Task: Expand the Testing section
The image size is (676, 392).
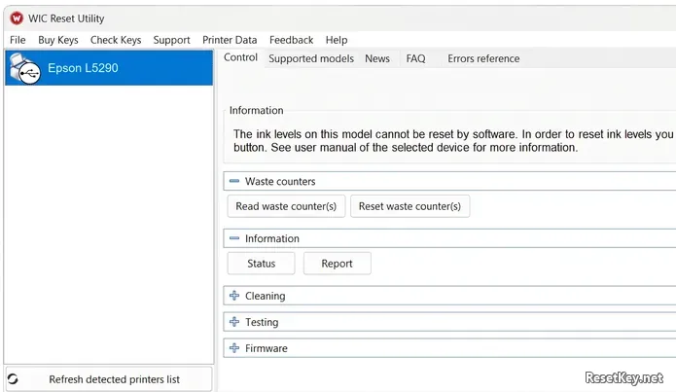Action: (234, 322)
